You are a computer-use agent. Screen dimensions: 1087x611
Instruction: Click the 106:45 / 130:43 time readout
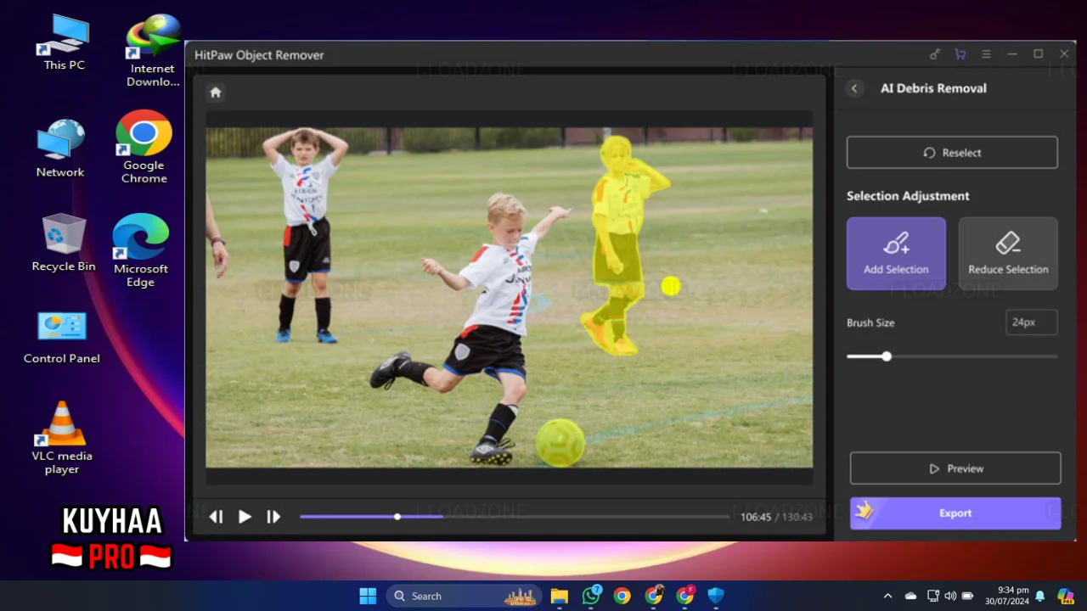point(776,517)
